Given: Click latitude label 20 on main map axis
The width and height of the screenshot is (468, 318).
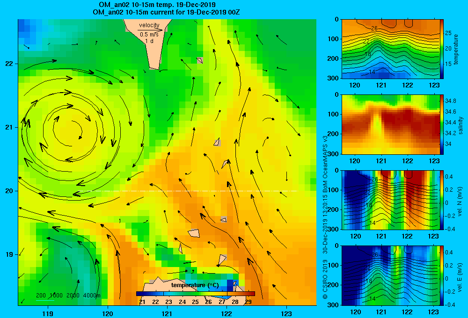Looking at the screenshot, I should point(9,191).
